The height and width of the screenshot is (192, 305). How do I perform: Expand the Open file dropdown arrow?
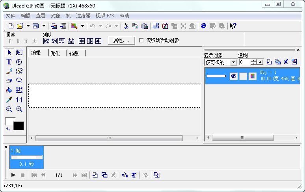point(28,26)
